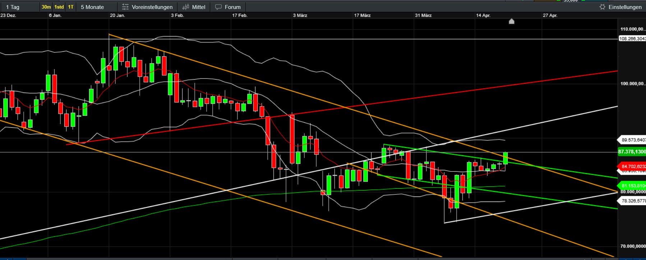
Task: Click the 80.000,0000 price axis value
Action: [x=633, y=192]
